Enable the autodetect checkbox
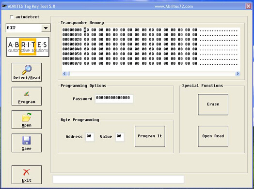Image resolution: width=254 pixels, height=189 pixels. (12, 17)
